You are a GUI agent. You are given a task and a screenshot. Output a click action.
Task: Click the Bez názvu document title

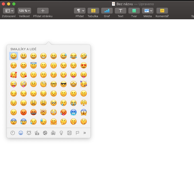click(125, 4)
